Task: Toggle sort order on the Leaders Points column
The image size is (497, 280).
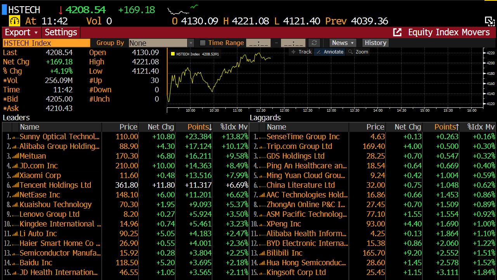Action: click(198, 127)
